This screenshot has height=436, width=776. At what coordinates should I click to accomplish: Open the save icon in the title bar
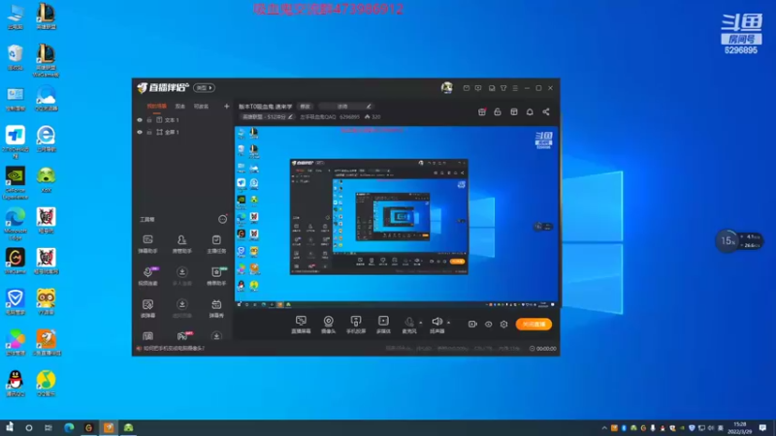pos(492,88)
